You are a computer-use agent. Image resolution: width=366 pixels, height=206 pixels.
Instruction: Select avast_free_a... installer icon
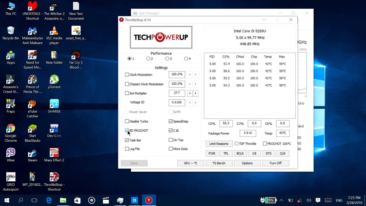[76, 33]
